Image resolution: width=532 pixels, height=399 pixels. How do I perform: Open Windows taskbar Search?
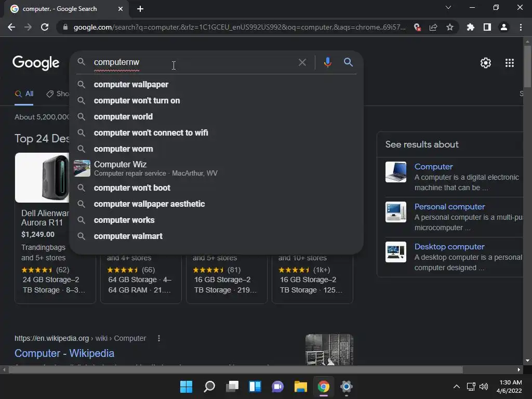click(209, 387)
